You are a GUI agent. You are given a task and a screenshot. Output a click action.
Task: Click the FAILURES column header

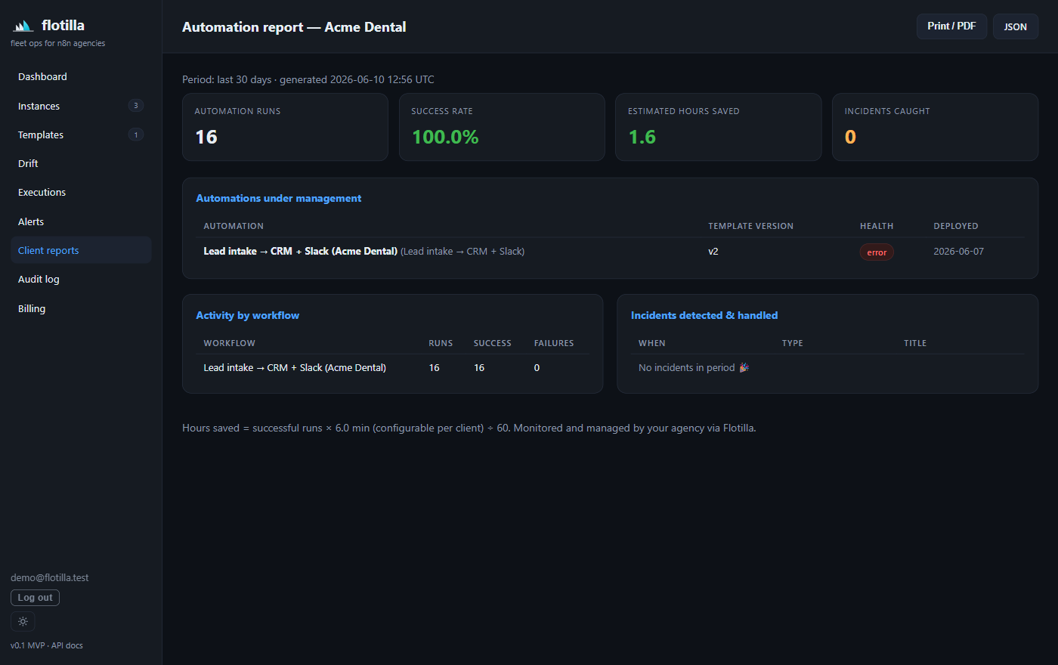pos(554,343)
